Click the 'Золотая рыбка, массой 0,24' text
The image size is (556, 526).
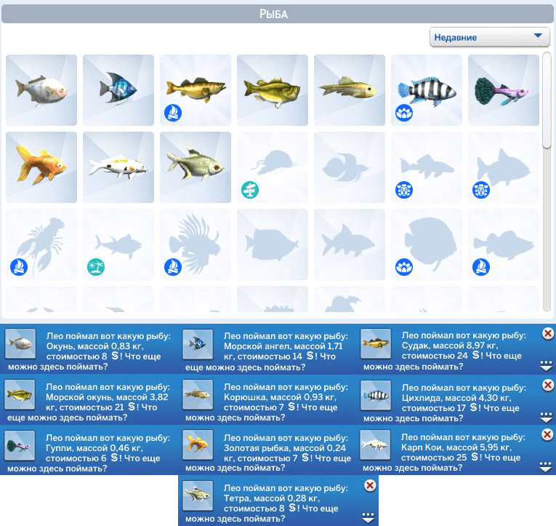285,448
